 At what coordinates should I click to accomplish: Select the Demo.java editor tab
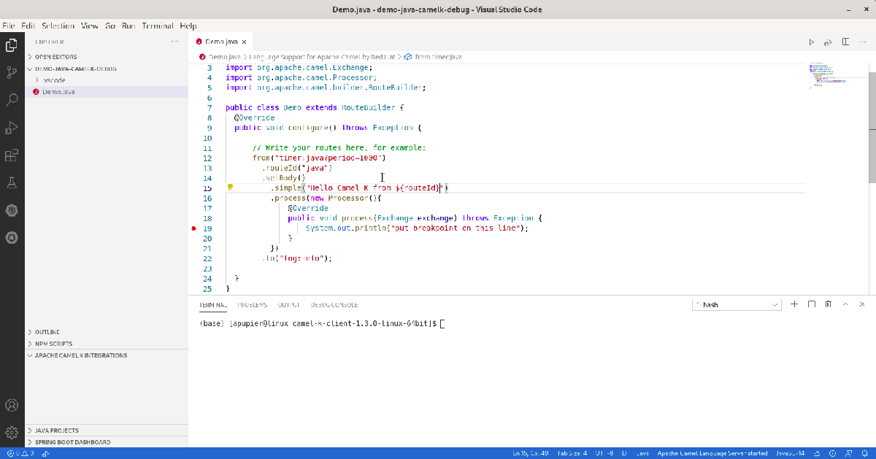(221, 42)
